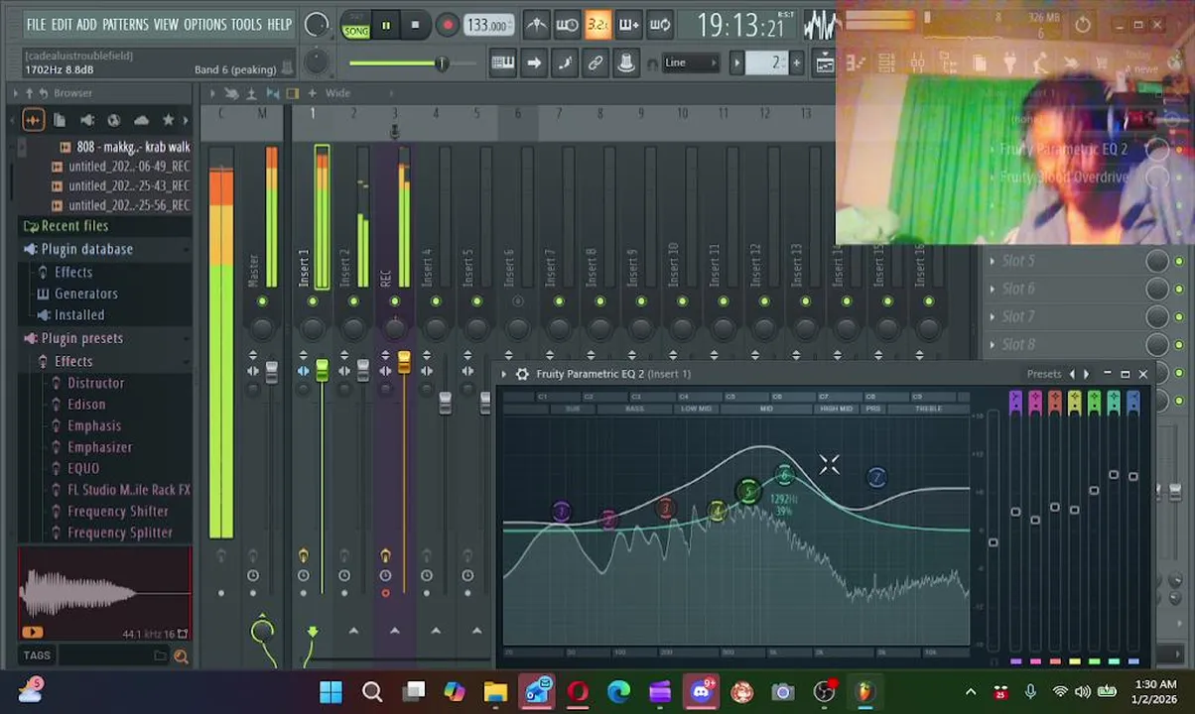Open the Generators folder in browser

tap(85, 294)
